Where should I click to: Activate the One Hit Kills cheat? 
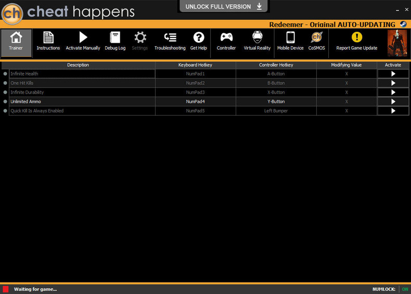click(393, 83)
